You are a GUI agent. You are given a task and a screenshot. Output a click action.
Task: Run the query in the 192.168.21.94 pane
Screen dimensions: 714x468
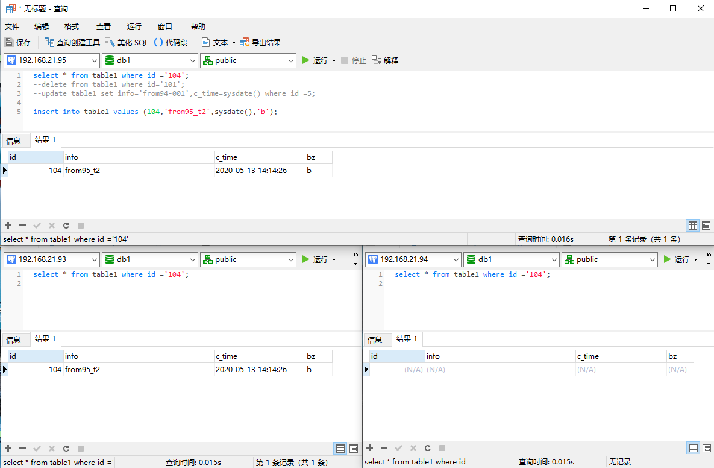(x=677, y=259)
